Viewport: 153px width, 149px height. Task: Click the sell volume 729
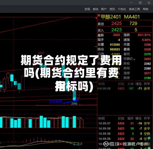(x=133, y=24)
